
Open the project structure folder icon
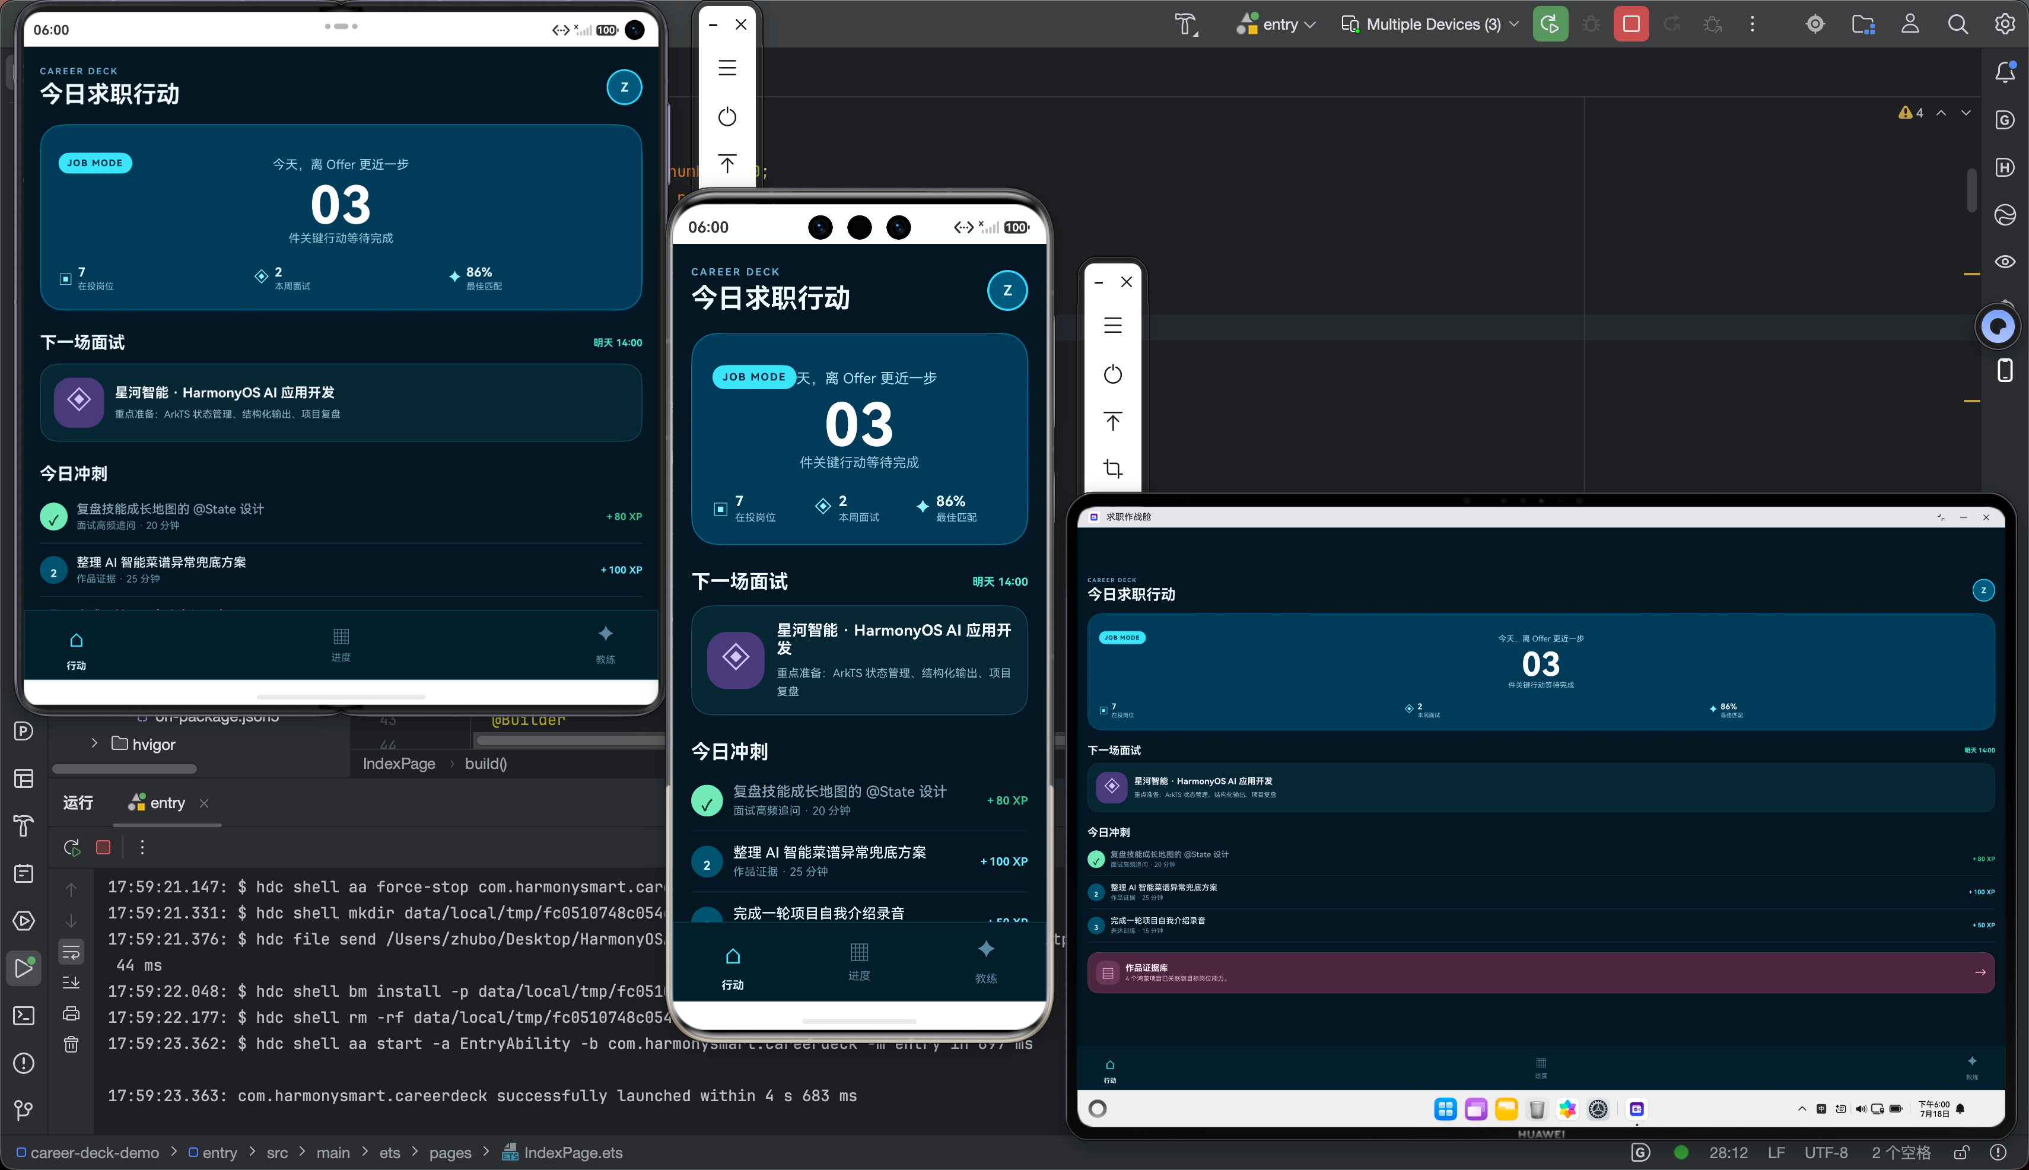(1863, 24)
